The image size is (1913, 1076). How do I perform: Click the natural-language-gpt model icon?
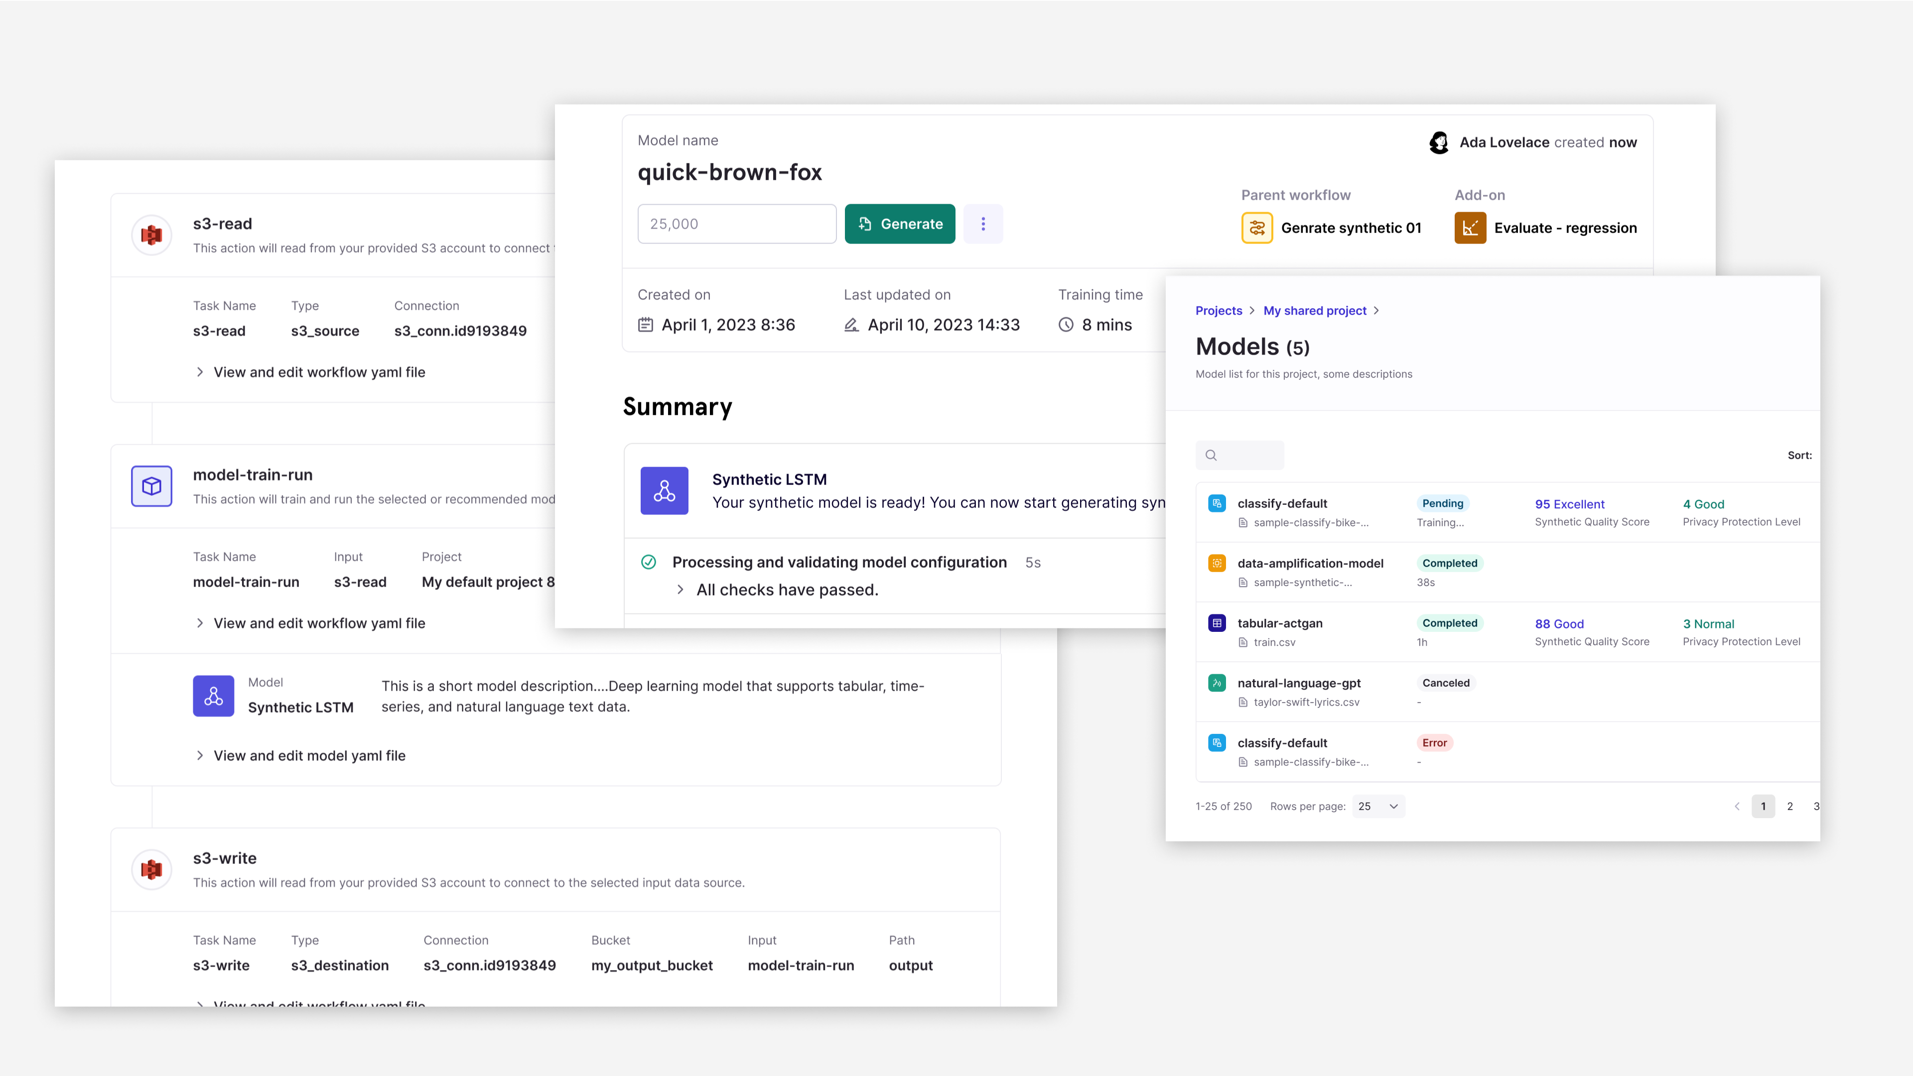coord(1217,683)
